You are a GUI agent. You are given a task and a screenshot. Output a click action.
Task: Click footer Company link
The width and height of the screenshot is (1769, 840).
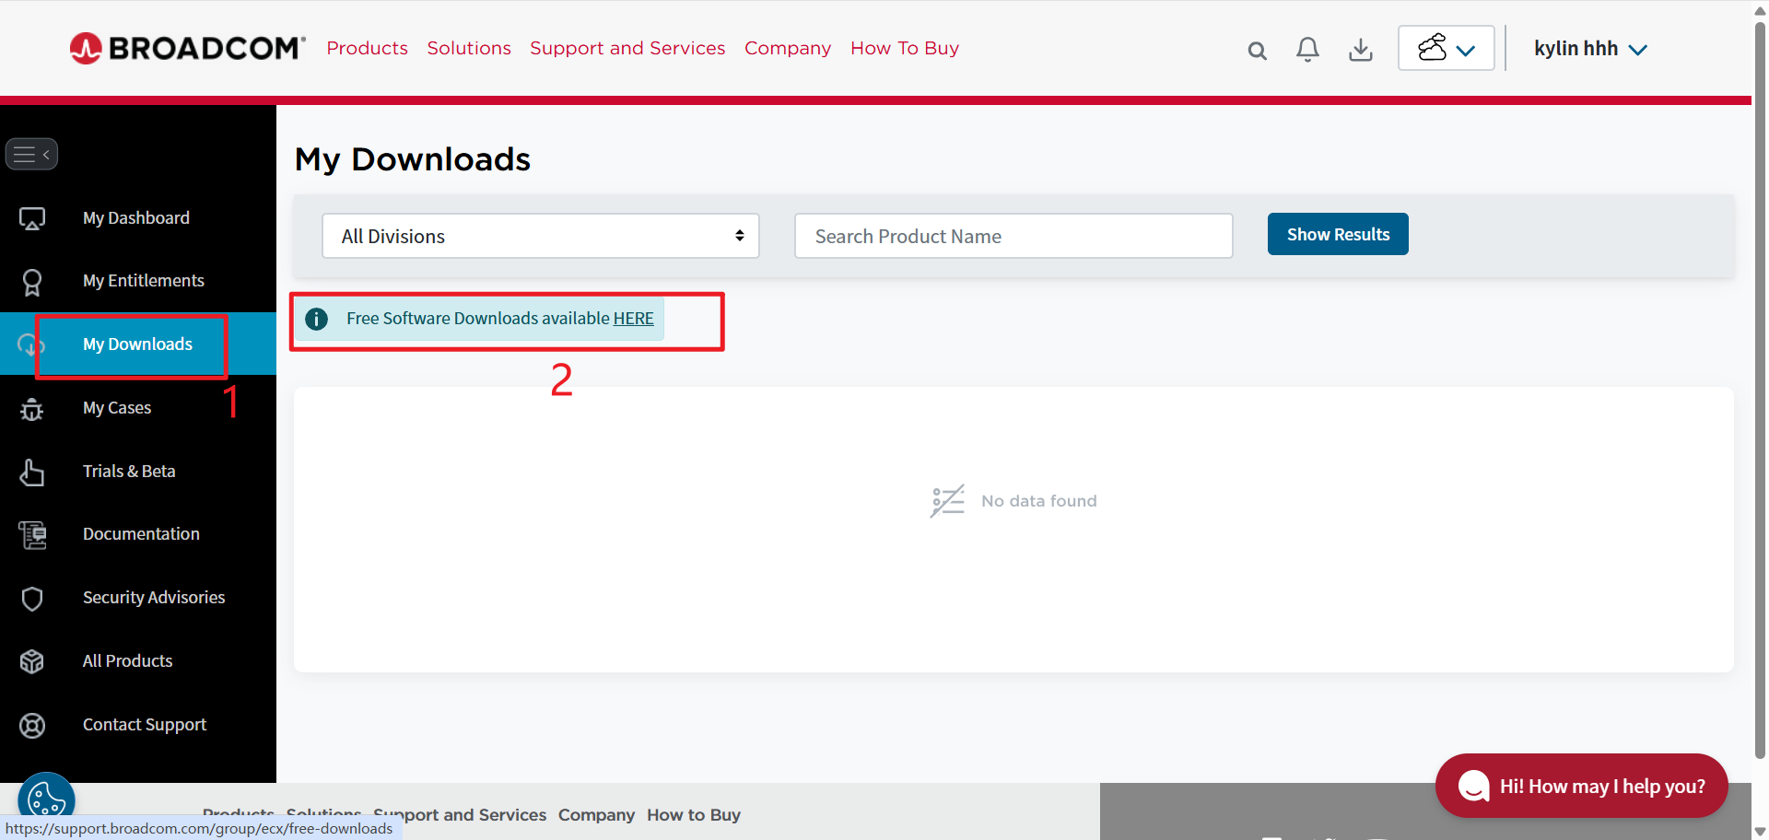pos(596,815)
